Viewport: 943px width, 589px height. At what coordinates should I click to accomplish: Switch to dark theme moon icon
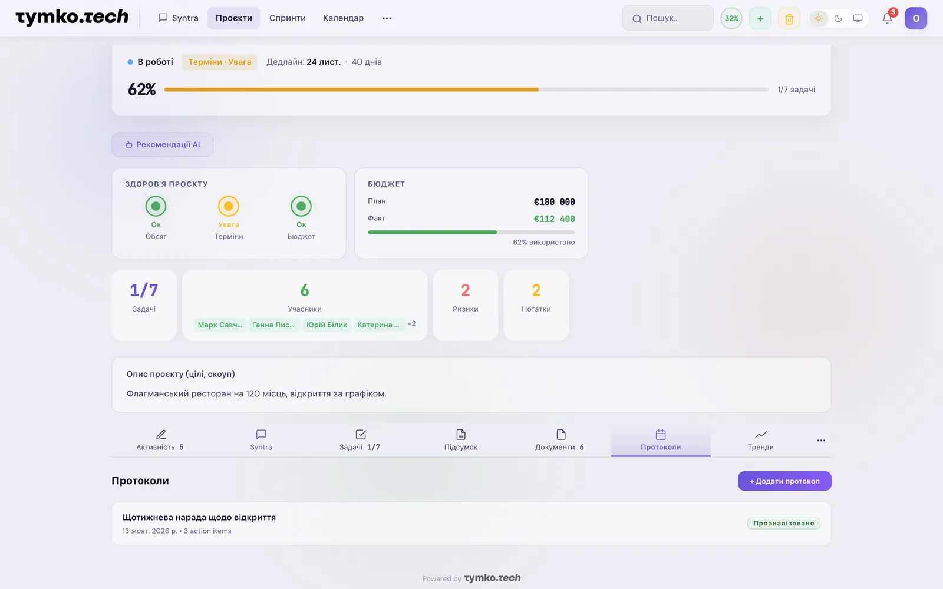point(838,18)
